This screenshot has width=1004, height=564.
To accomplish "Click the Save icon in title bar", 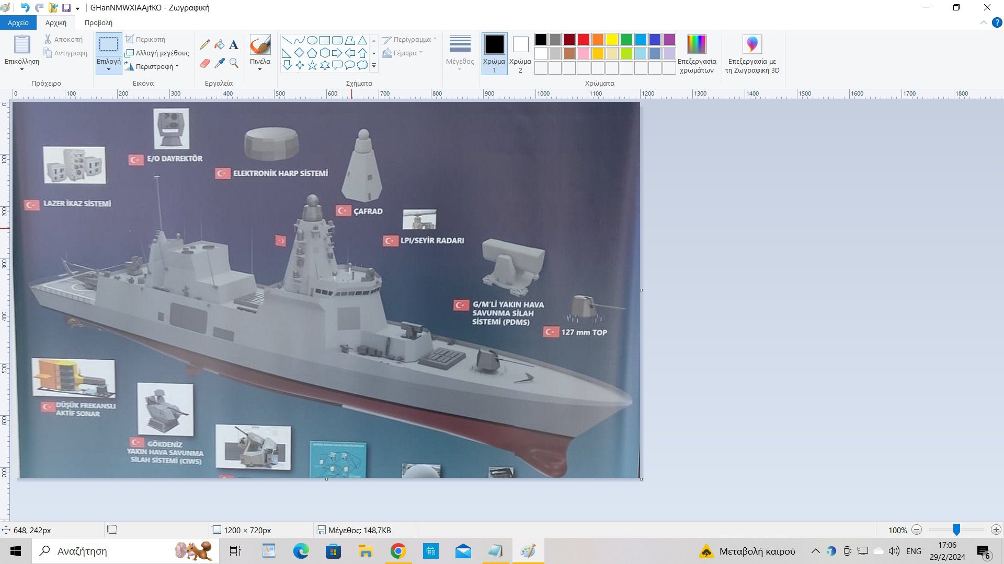I will click(66, 8).
